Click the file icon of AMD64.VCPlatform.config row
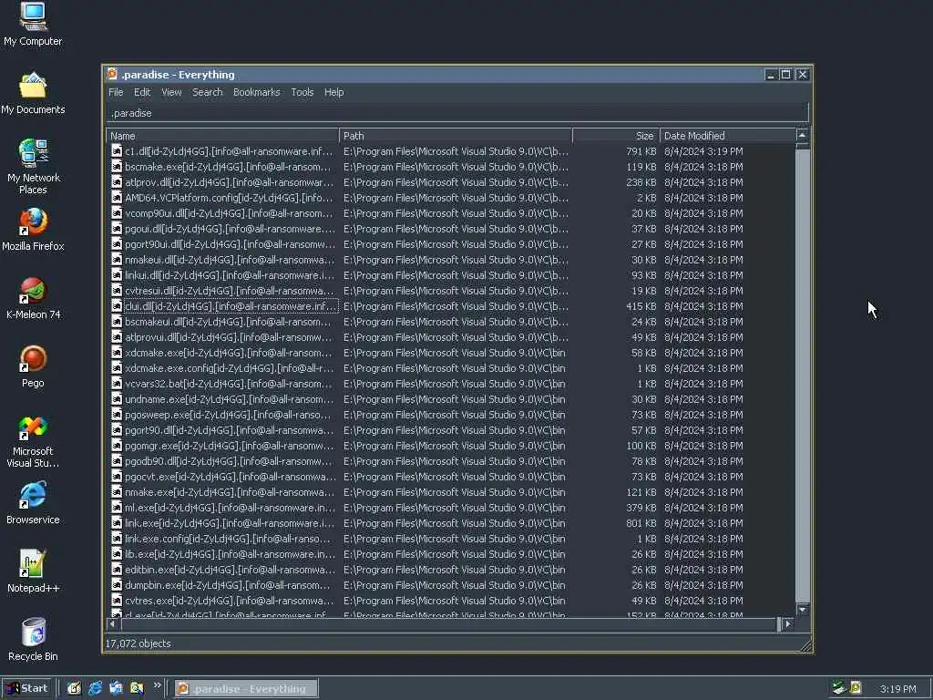 (117, 198)
